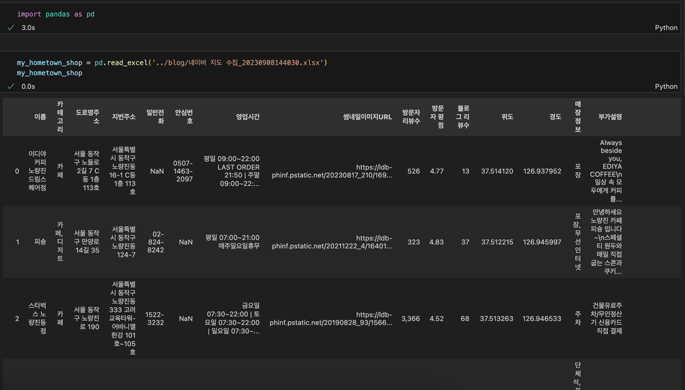
Task: Click the lot address 노량진동 333 고려교육타워
Action: [x=123, y=318]
